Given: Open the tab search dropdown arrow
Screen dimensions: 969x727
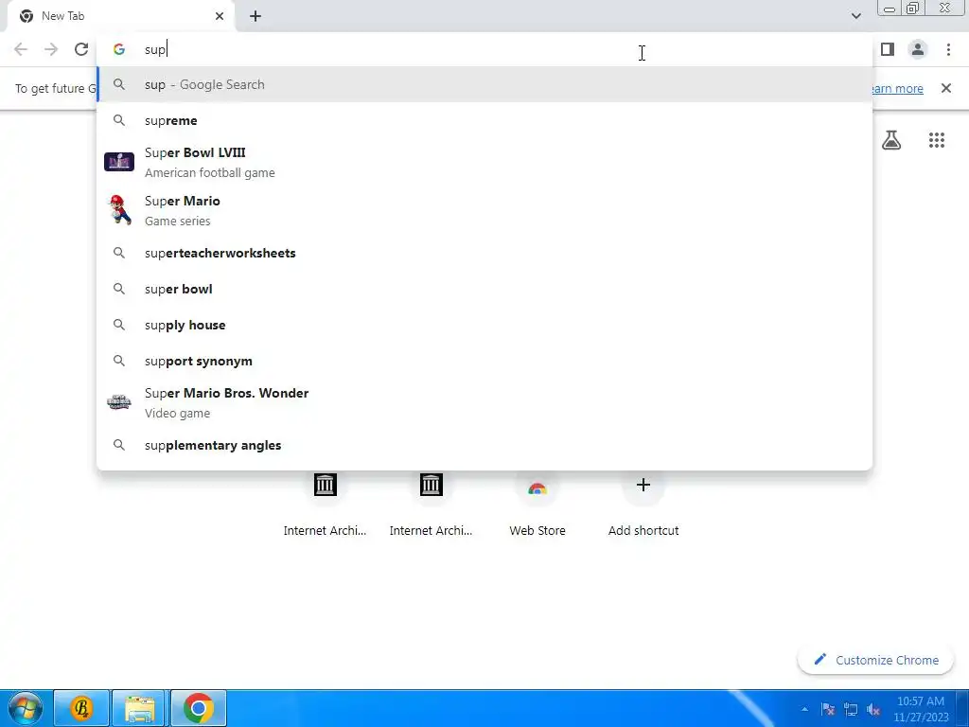Looking at the screenshot, I should 855,16.
